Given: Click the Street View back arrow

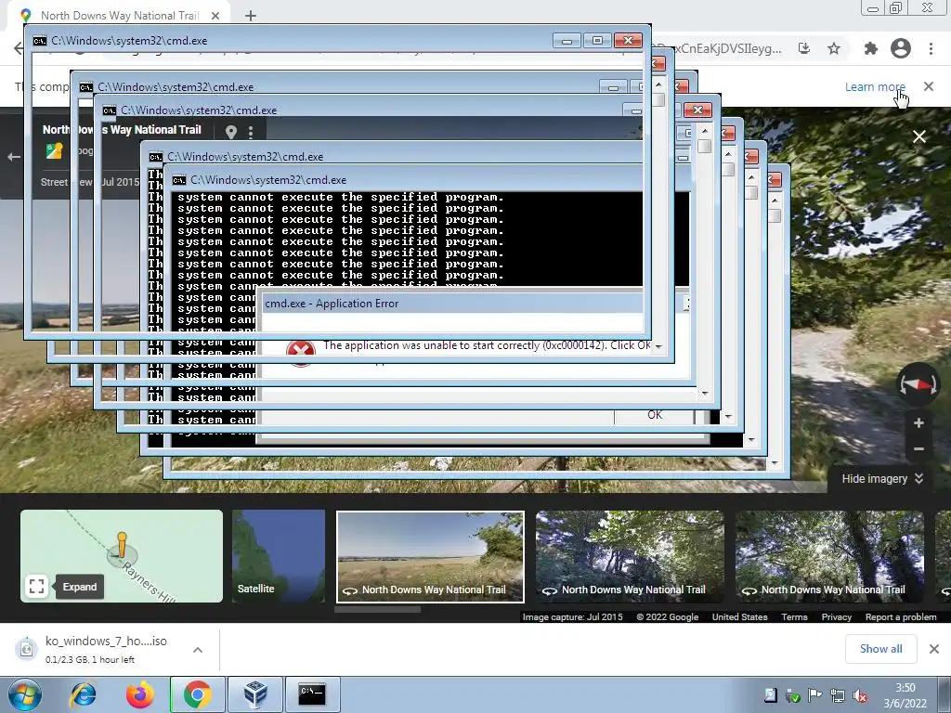Looking at the screenshot, I should [x=14, y=157].
